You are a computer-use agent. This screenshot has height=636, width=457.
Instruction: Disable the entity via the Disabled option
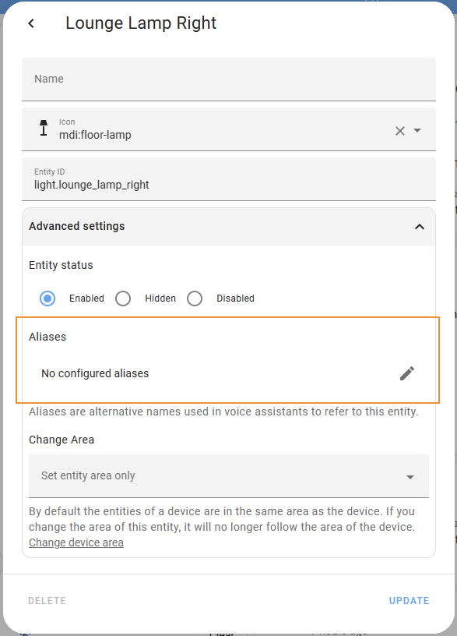click(x=194, y=299)
